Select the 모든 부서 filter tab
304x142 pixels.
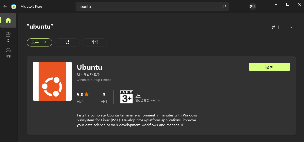click(40, 42)
